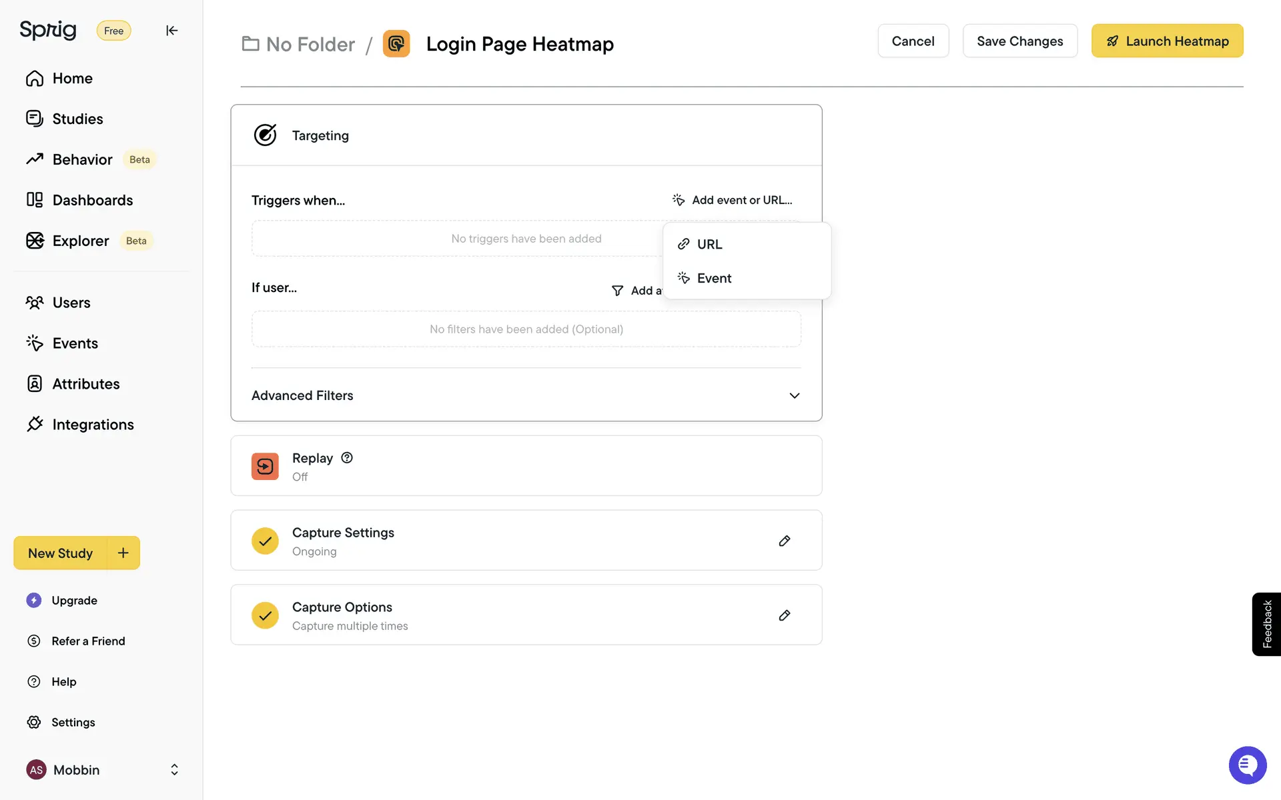The height and width of the screenshot is (800, 1281).
Task: Click the plus on the New Study button
Action: click(x=123, y=553)
